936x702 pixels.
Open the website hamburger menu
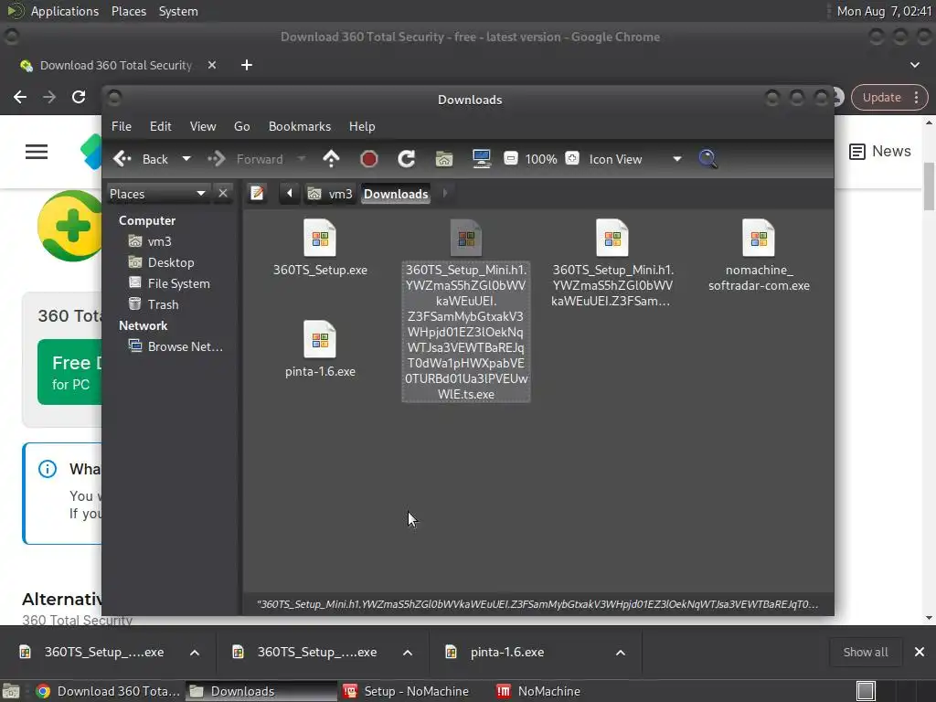pos(37,152)
